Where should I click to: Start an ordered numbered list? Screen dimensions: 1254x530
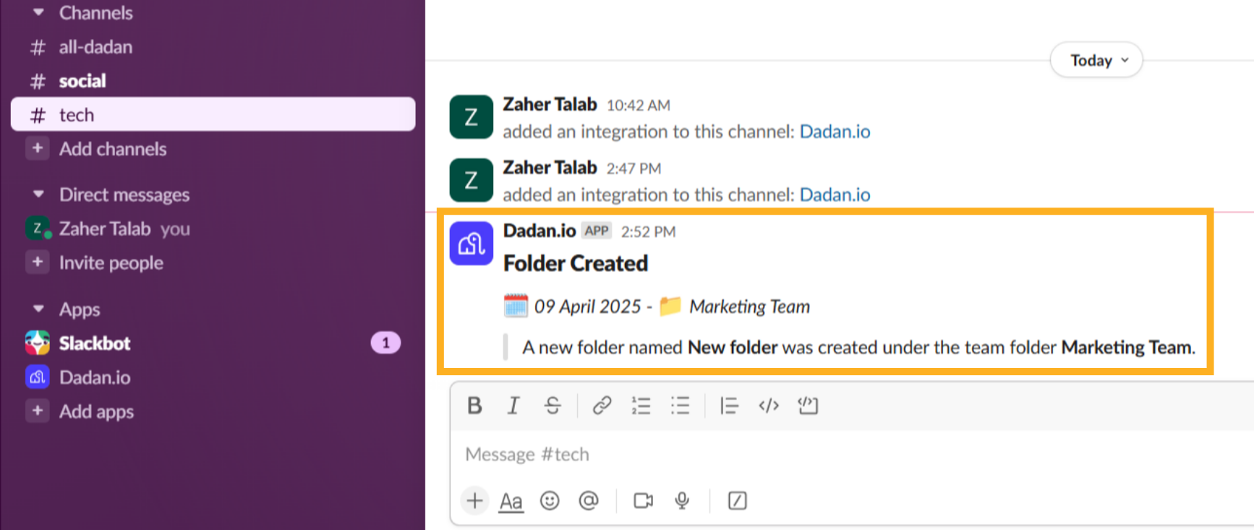coord(641,406)
